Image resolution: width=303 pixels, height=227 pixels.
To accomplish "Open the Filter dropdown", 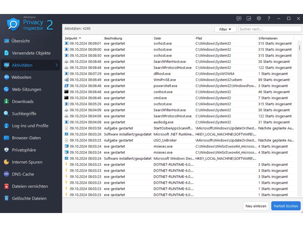I will [225, 30].
